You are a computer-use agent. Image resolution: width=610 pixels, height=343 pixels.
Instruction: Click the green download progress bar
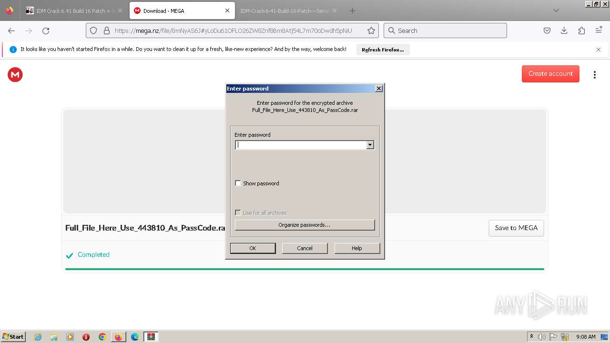[305, 269]
